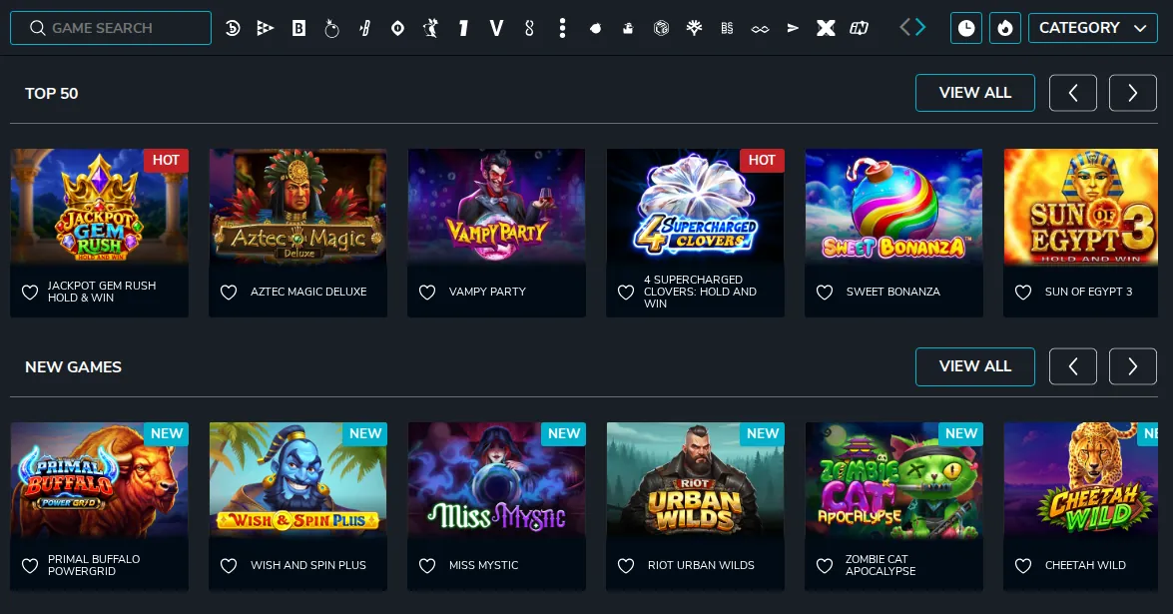View all Top 50 games
1173x614 pixels.
[x=975, y=93]
